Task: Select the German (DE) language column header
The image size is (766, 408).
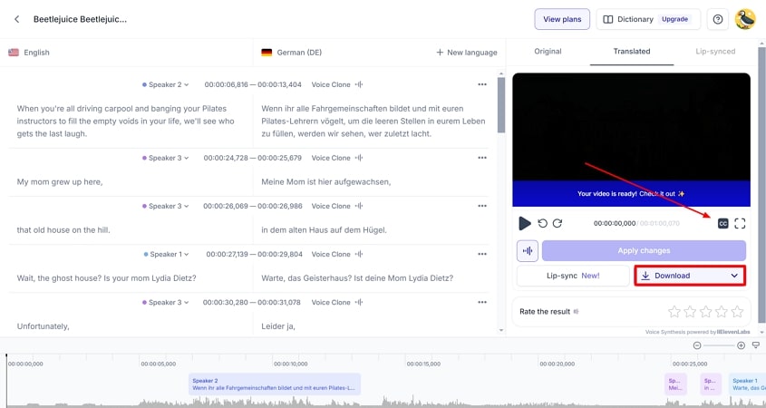Action: click(292, 53)
